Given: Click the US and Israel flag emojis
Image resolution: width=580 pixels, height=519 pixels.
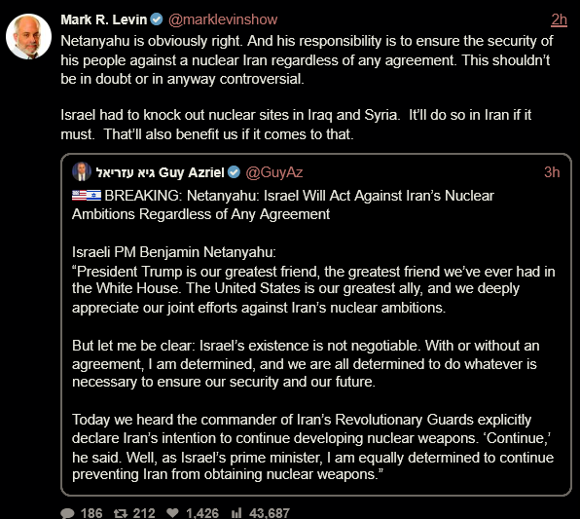Looking at the screenshot, I should [x=87, y=195].
